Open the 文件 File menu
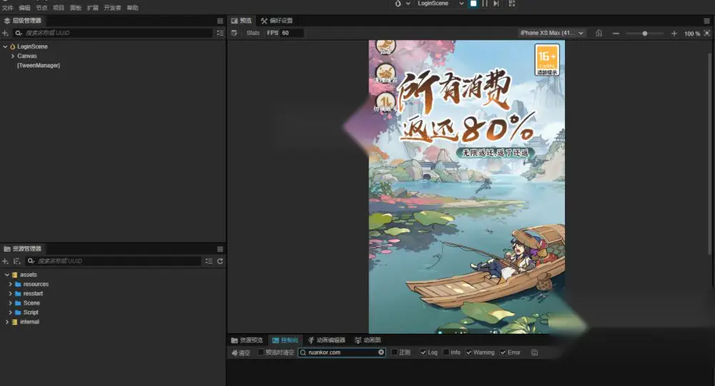The image size is (715, 386). point(8,8)
